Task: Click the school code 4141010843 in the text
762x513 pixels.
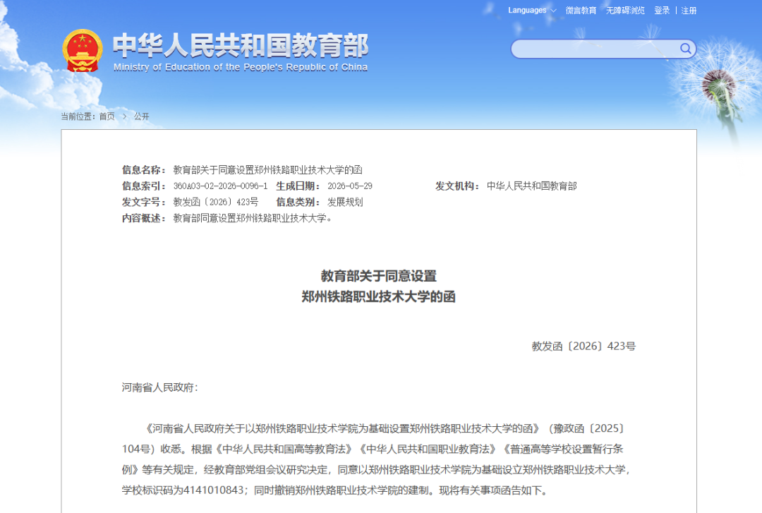Action: point(214,490)
